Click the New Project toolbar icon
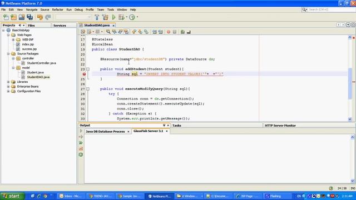The image size is (356, 200). (x=13, y=17)
